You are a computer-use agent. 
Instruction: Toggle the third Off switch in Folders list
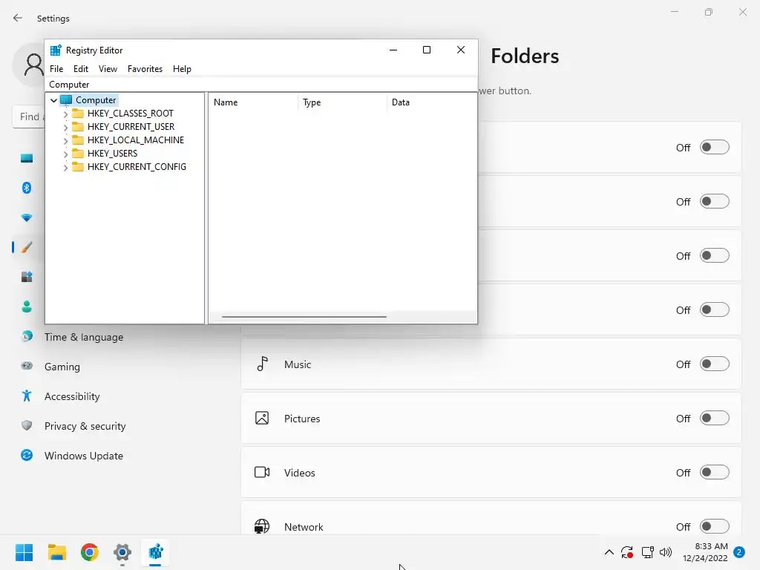coord(715,256)
